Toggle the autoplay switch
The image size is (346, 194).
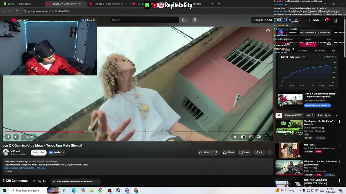(x=243, y=137)
